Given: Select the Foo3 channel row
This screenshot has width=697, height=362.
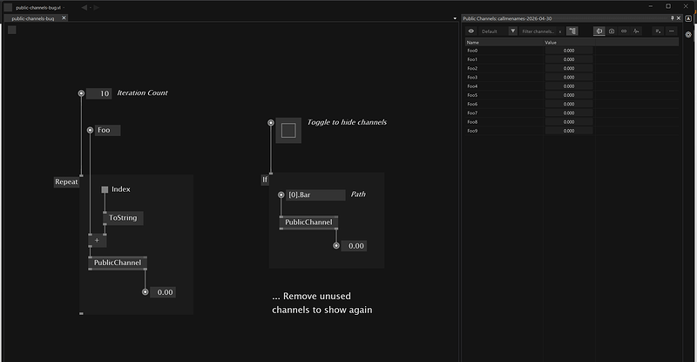Looking at the screenshot, I should (x=572, y=77).
